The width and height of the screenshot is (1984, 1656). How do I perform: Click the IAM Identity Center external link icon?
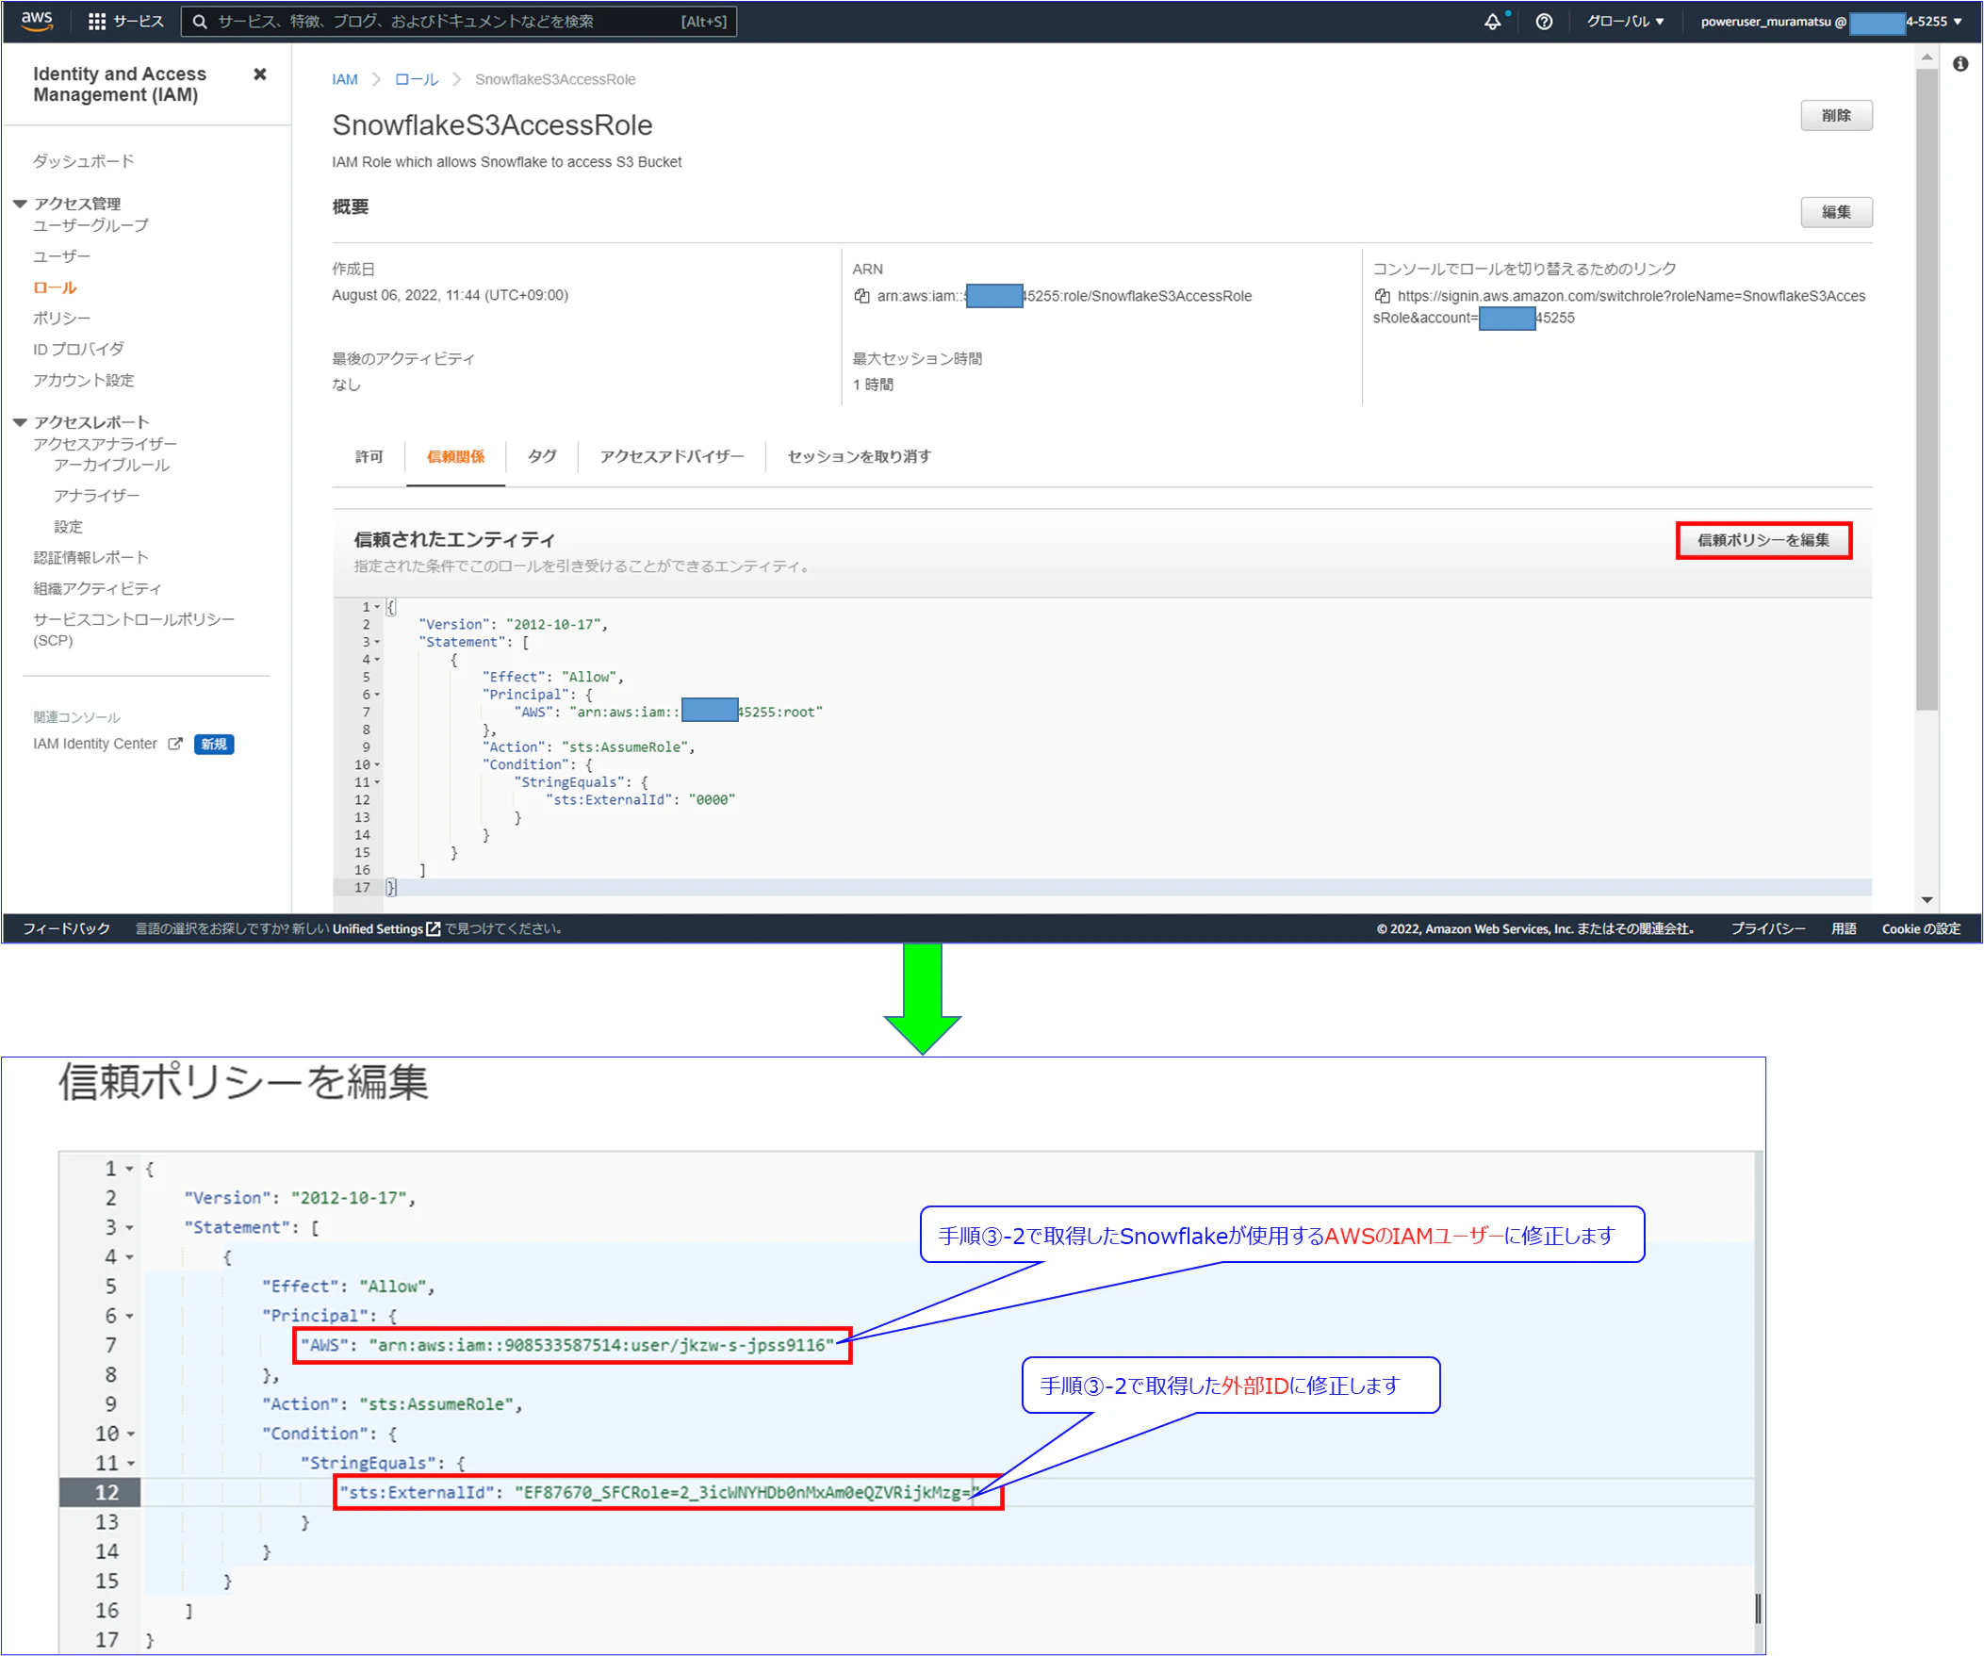[x=174, y=744]
